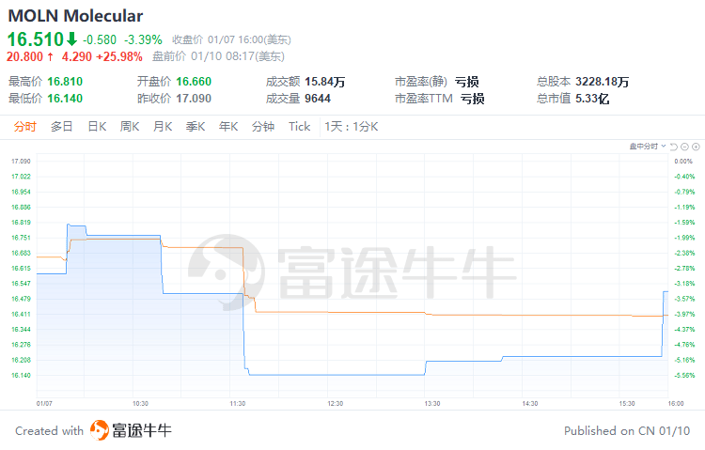705x450 pixels.
Task: Switch to the 分时 tab
Action: (x=24, y=127)
